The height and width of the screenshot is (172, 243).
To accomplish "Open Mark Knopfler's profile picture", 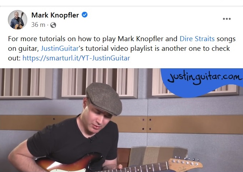I will click(17, 20).
